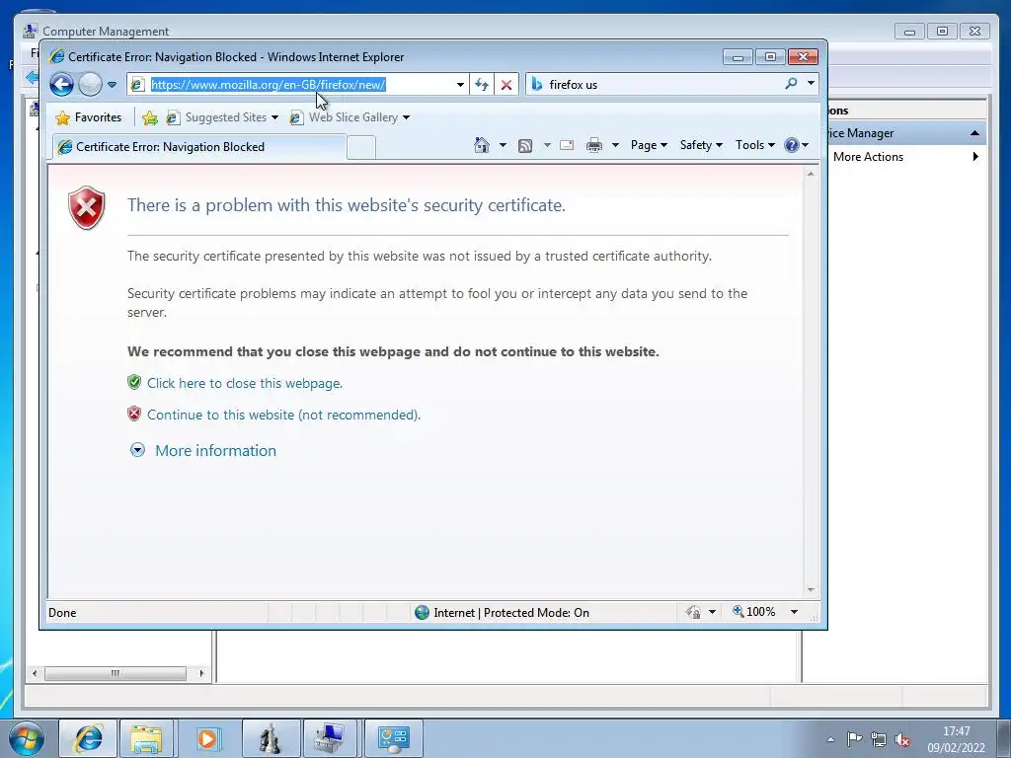Click the Forward navigation arrow button

click(90, 85)
